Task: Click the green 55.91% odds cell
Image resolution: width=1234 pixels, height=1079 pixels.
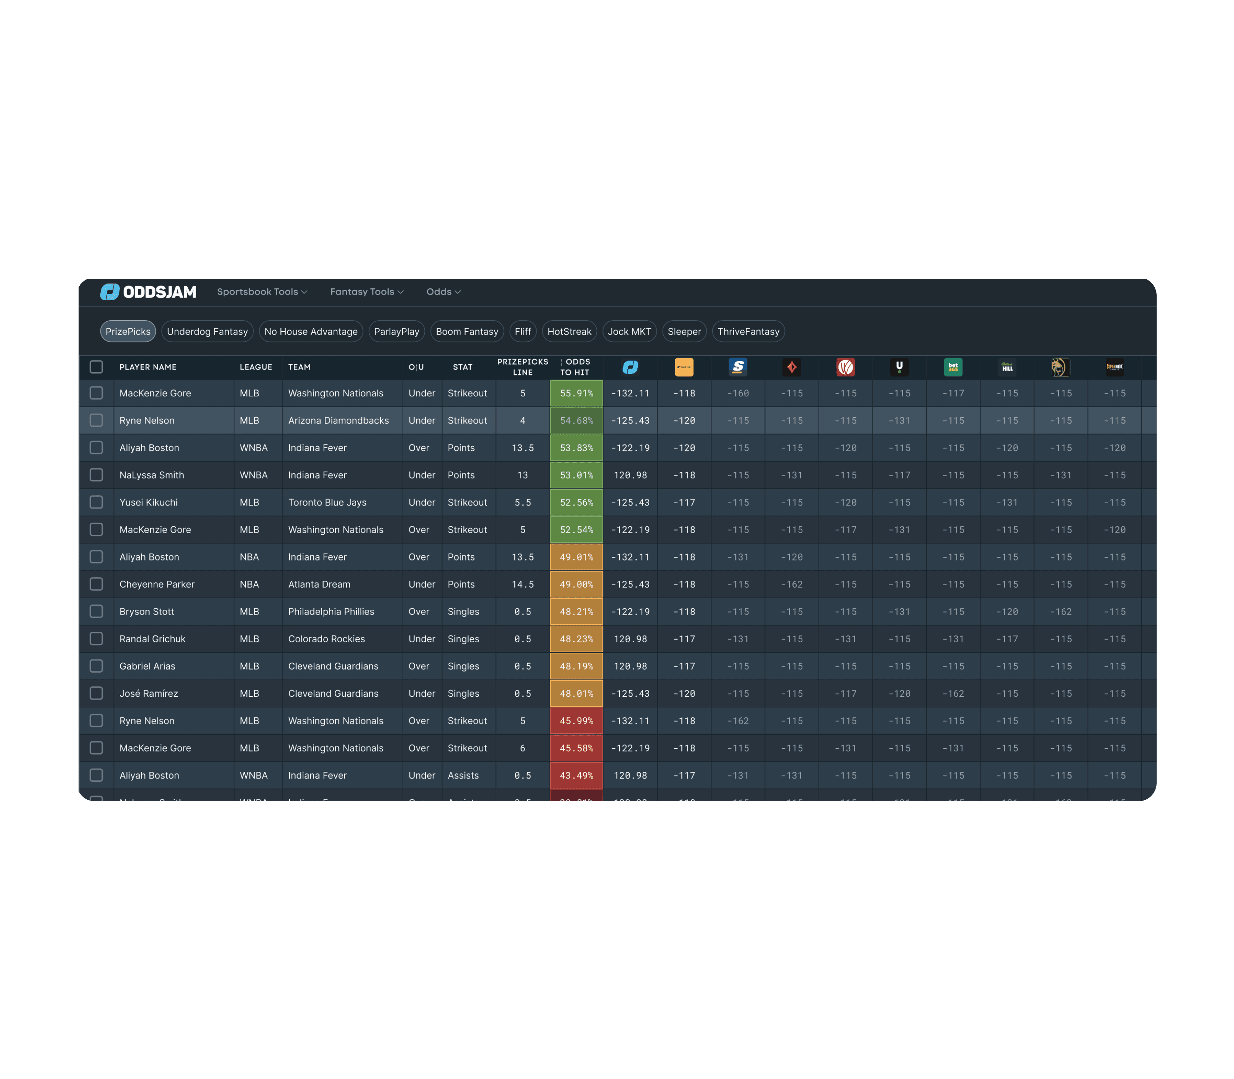Action: click(x=577, y=393)
